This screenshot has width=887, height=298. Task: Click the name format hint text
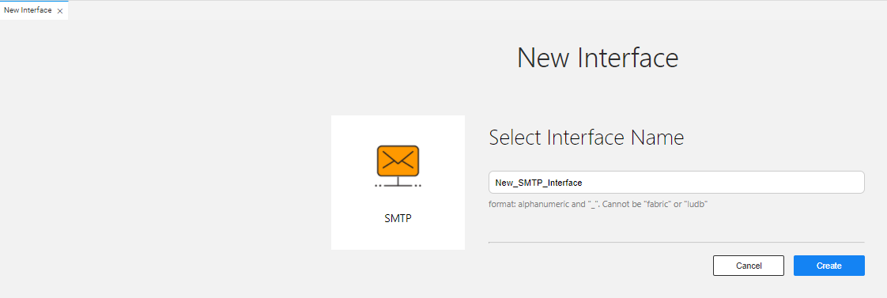click(x=598, y=204)
